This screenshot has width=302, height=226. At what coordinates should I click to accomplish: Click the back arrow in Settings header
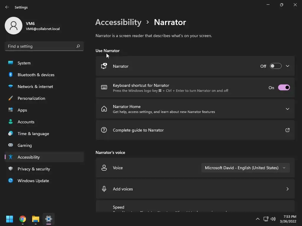coord(7,7)
